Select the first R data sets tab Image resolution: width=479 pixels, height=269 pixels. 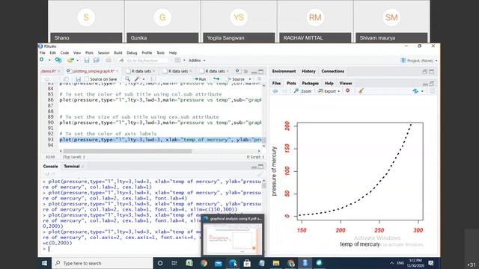pyautogui.click(x=141, y=71)
